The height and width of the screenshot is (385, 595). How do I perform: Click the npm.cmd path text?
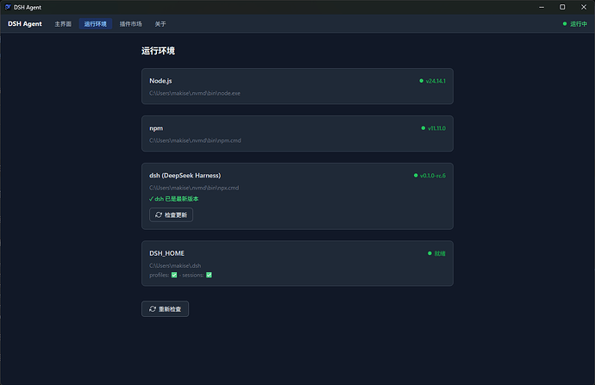click(x=195, y=140)
